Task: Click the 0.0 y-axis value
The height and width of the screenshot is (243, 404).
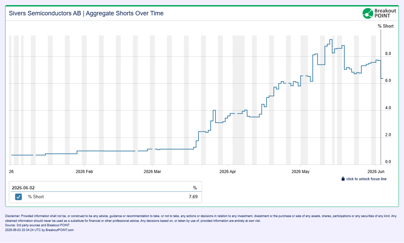Action: 388,162
